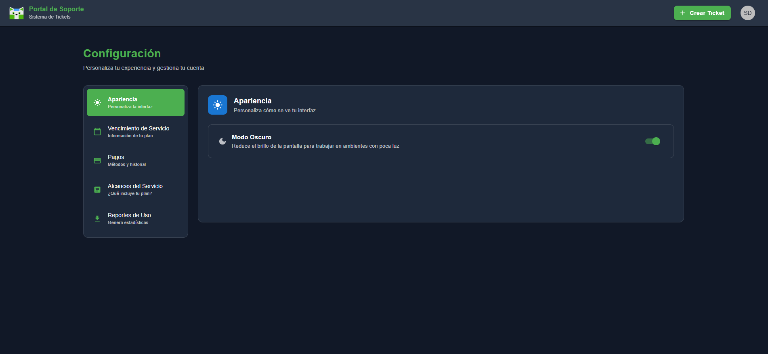768x354 pixels.
Task: Click 'Personaliza la interfaz' sidebar subtitle
Action: click(130, 107)
